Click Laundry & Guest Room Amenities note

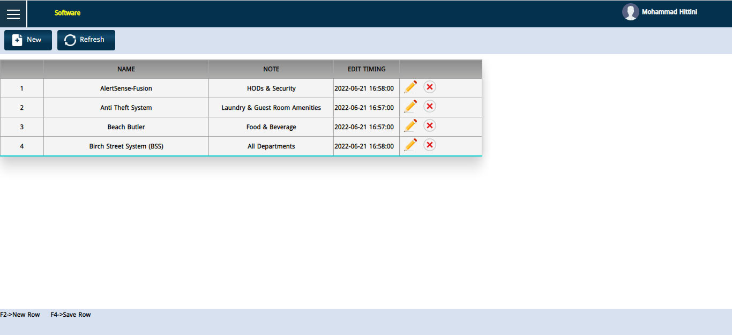pos(271,108)
